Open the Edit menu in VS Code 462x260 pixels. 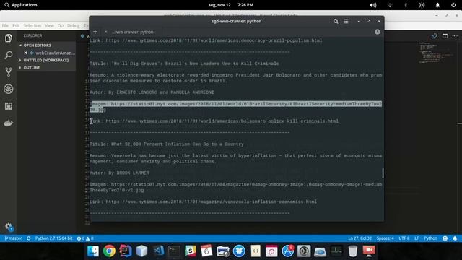(x=16, y=26)
